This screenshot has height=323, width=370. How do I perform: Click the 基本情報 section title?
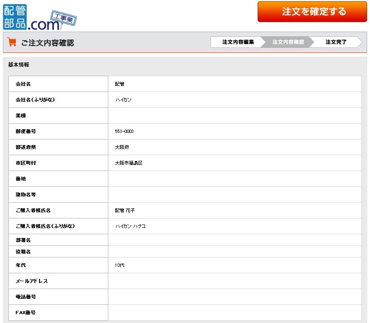pyautogui.click(x=19, y=65)
